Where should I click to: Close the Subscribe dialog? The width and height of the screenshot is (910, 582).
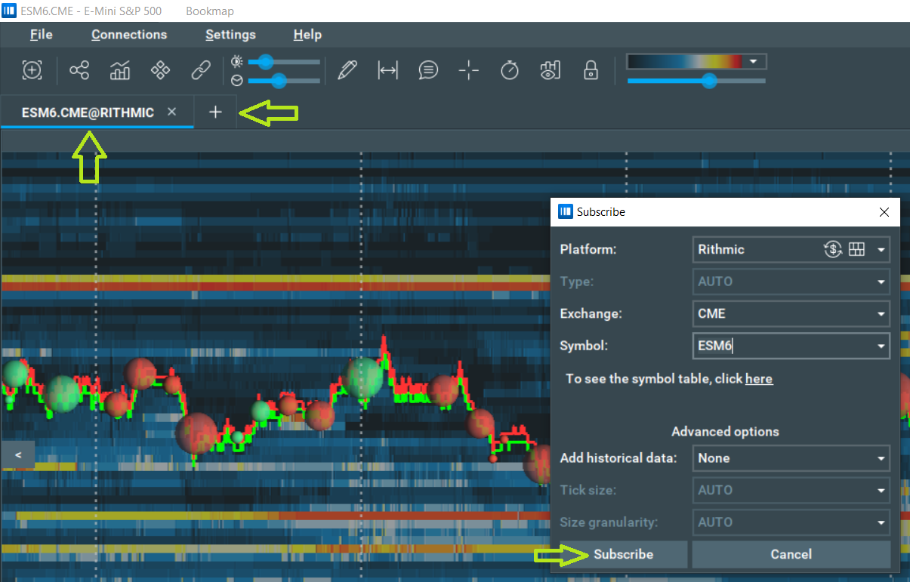884,212
